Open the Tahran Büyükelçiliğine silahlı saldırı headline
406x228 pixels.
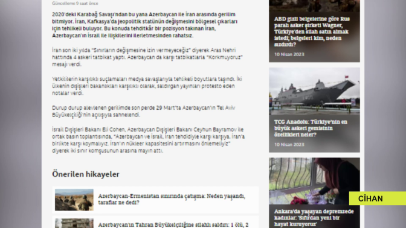point(173,225)
